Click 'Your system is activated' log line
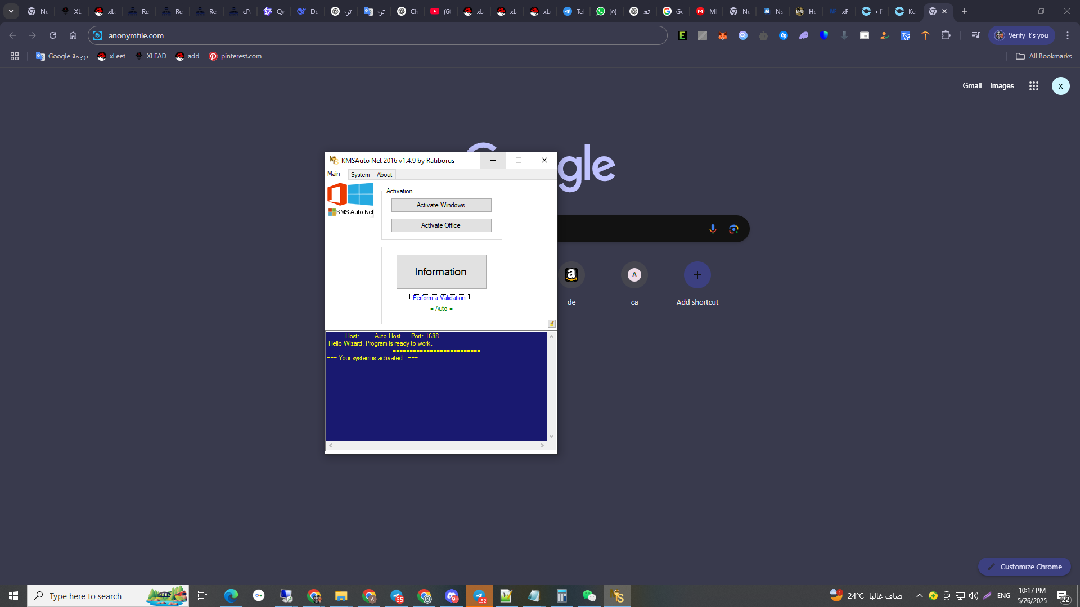The image size is (1080, 607). [x=372, y=358]
